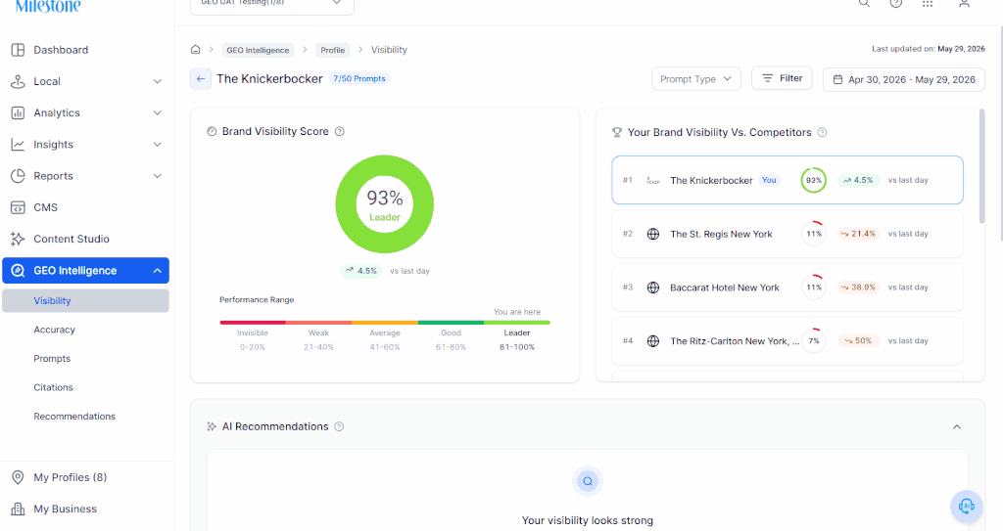
Task: Click the competitors list scrollbar
Action: (x=981, y=167)
